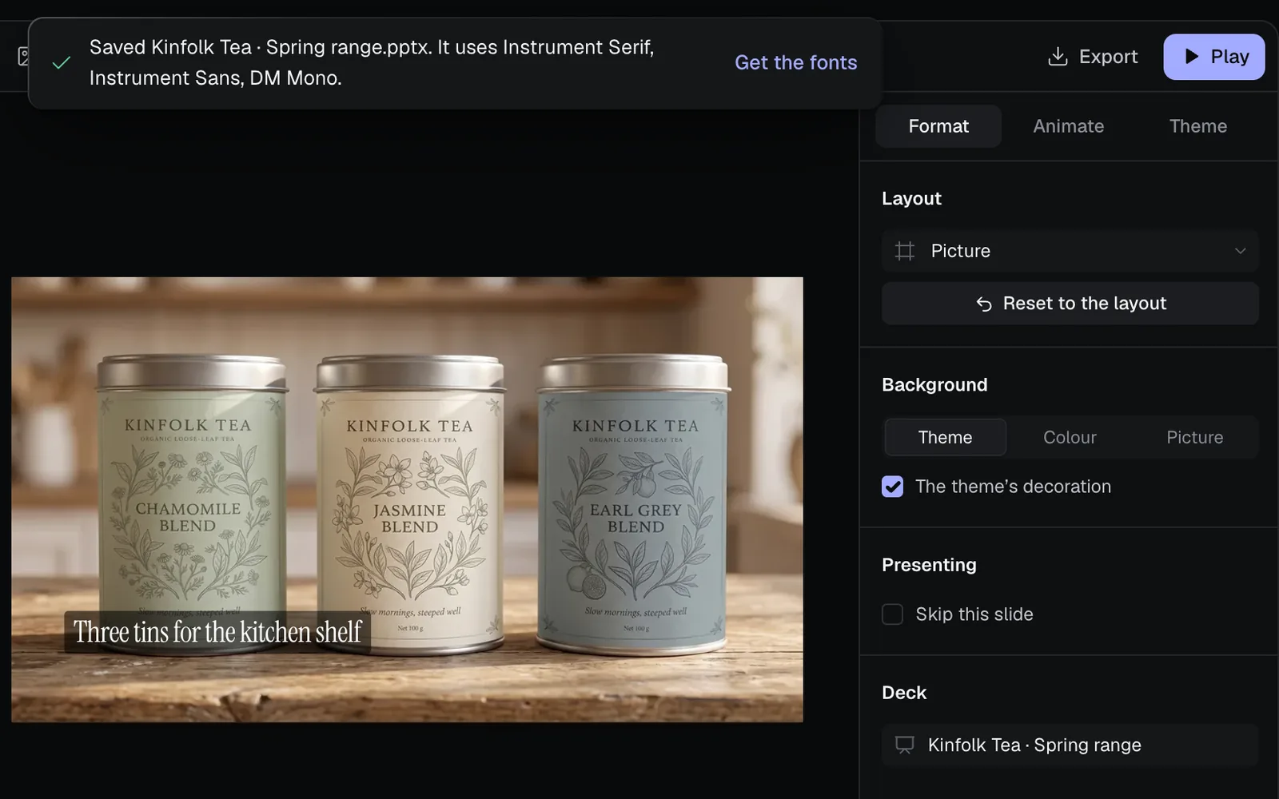Click the Picture layout frame icon
The image size is (1279, 799).
point(905,251)
